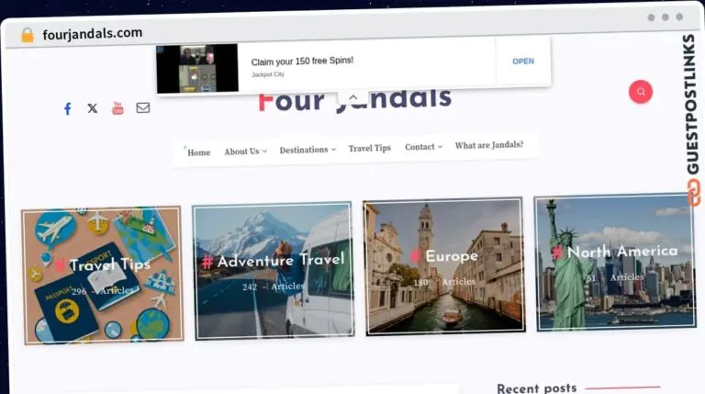This screenshot has height=394, width=705.
Task: Expand the Contact dropdown menu
Action: (x=423, y=147)
